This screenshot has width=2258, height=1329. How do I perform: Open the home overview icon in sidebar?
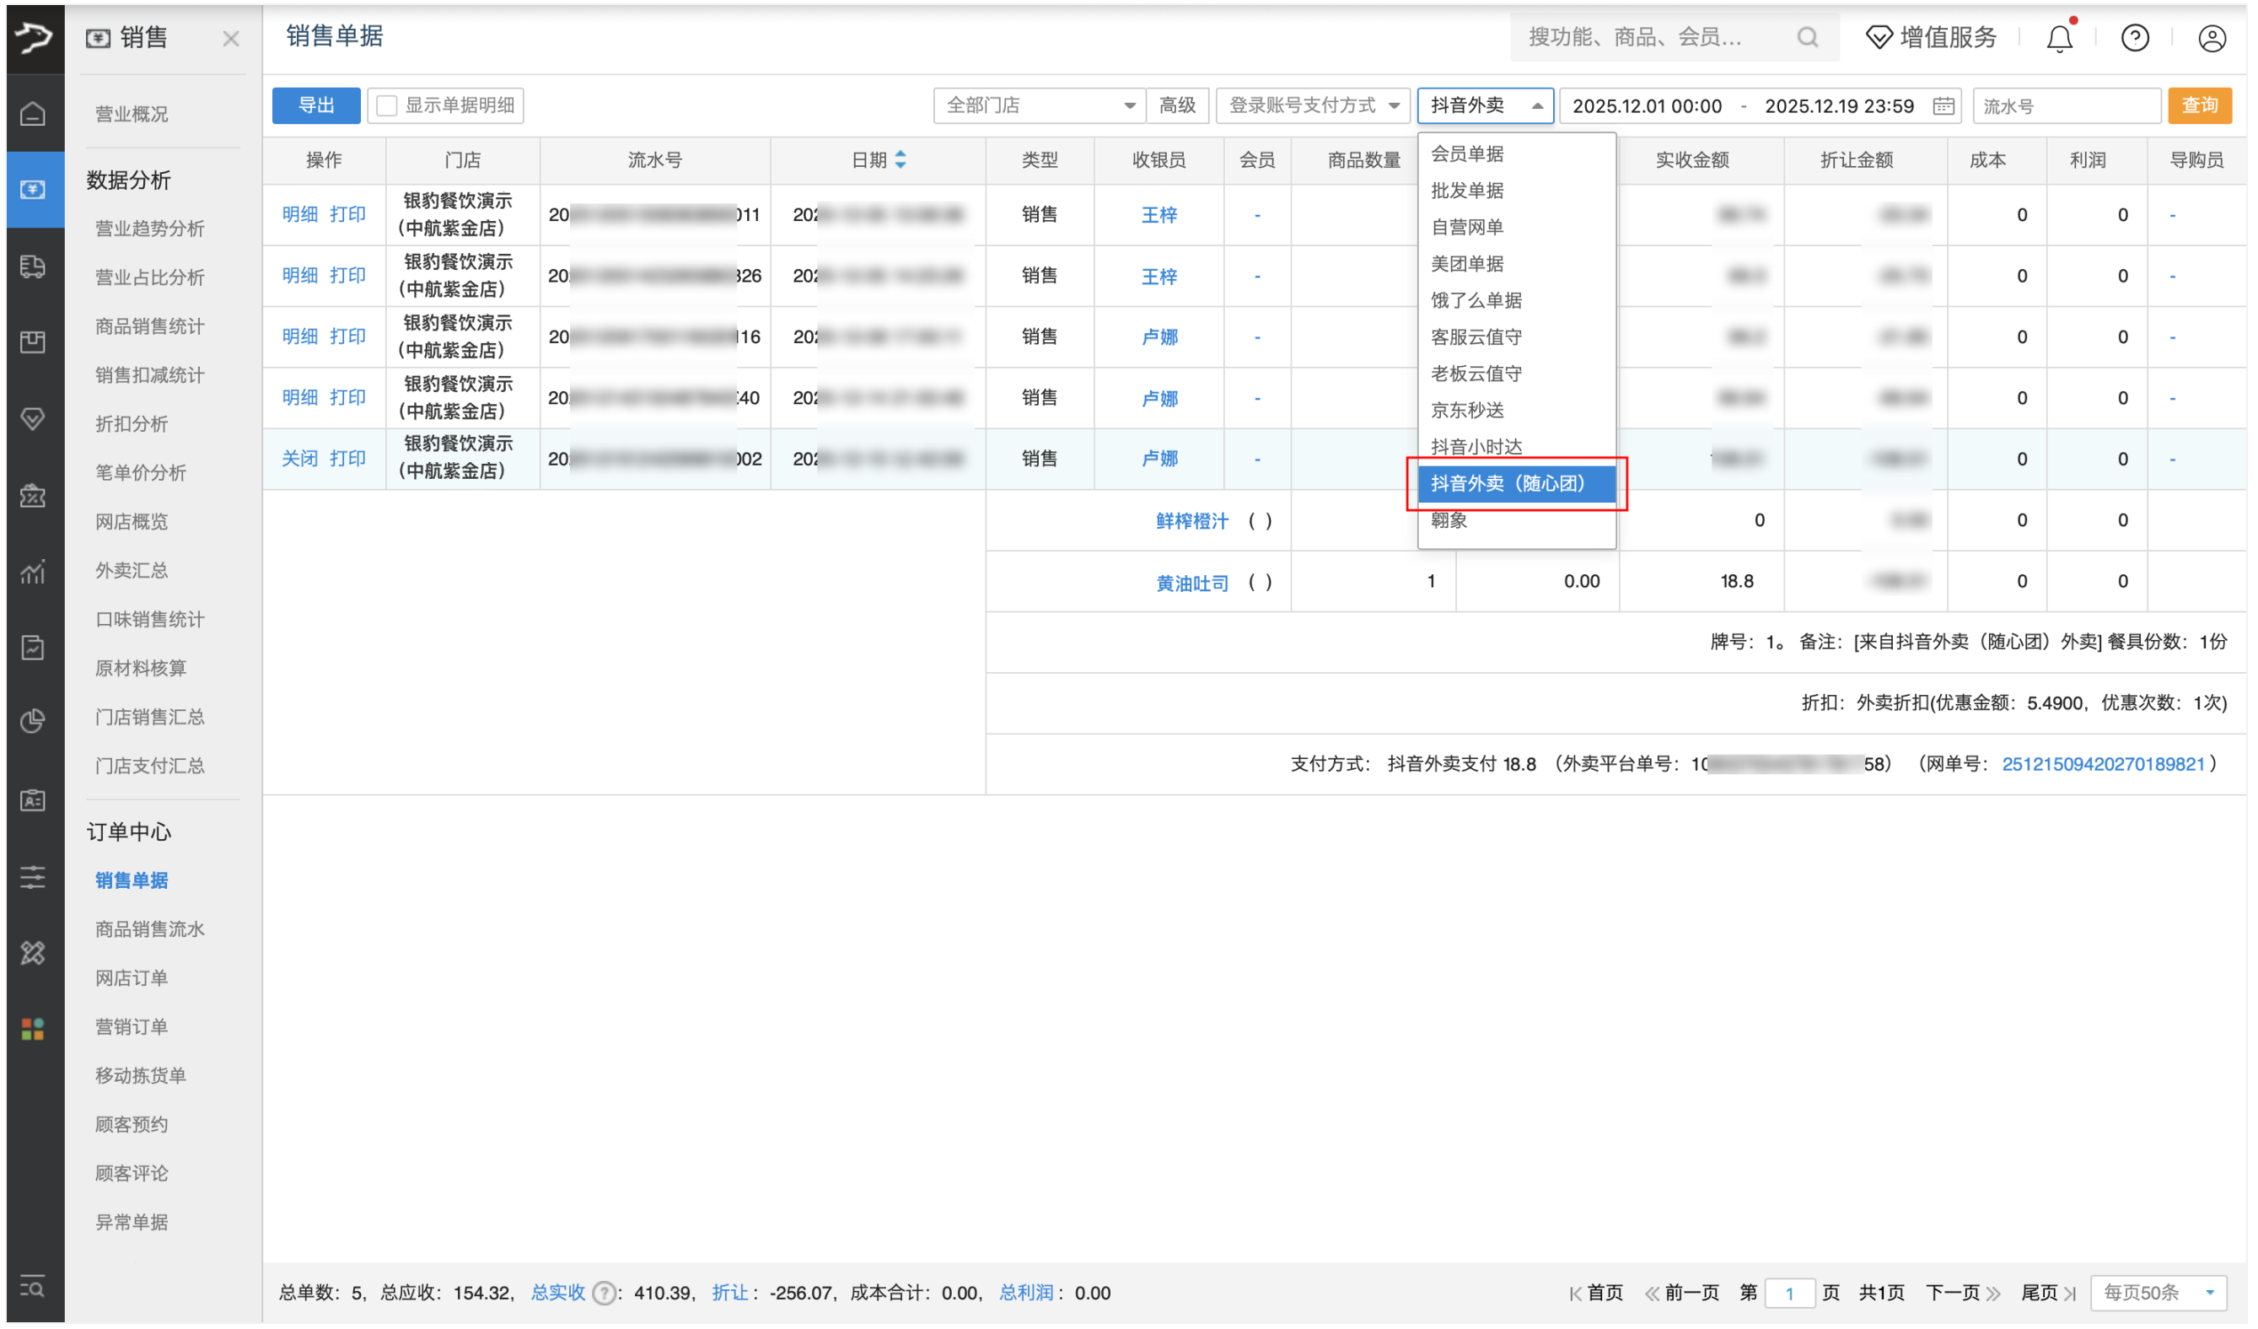click(x=34, y=113)
